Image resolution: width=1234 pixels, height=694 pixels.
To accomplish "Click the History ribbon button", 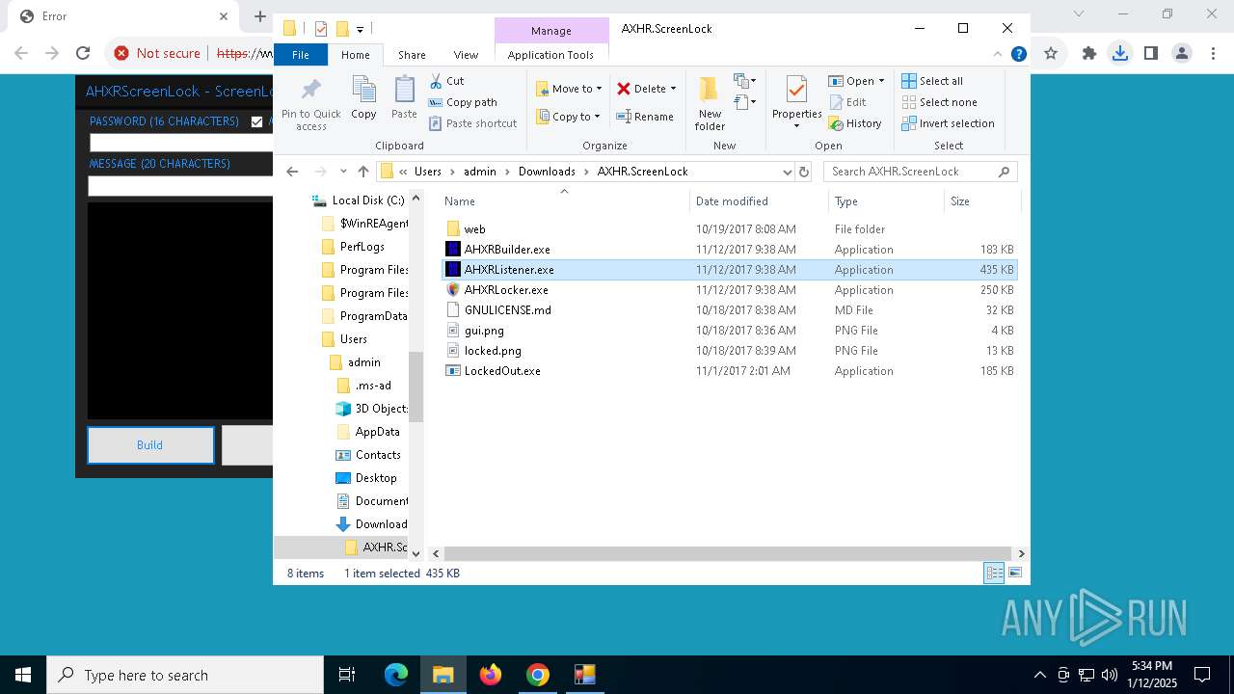I will pyautogui.click(x=855, y=123).
